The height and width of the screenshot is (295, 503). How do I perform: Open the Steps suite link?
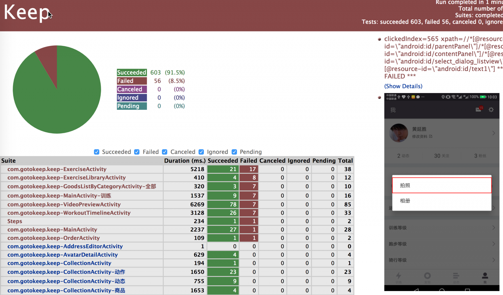(15, 221)
